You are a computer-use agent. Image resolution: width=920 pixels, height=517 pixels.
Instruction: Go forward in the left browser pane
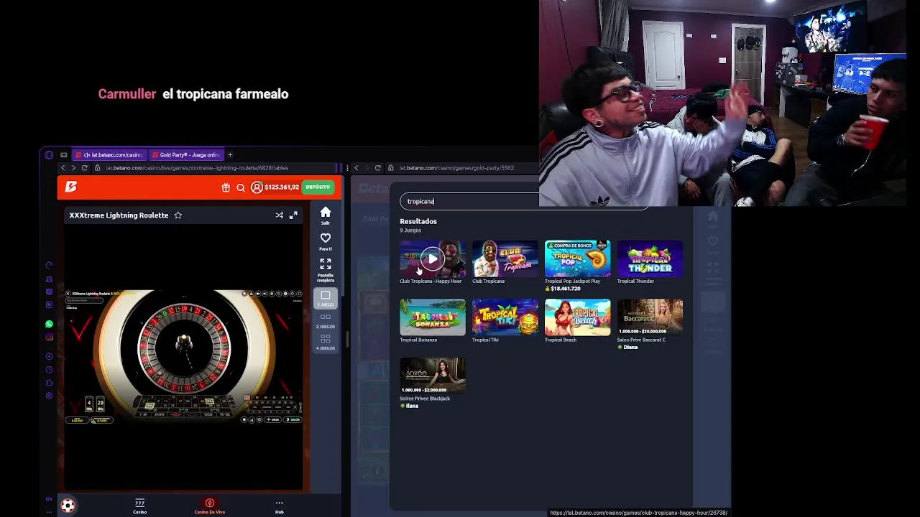coord(73,168)
